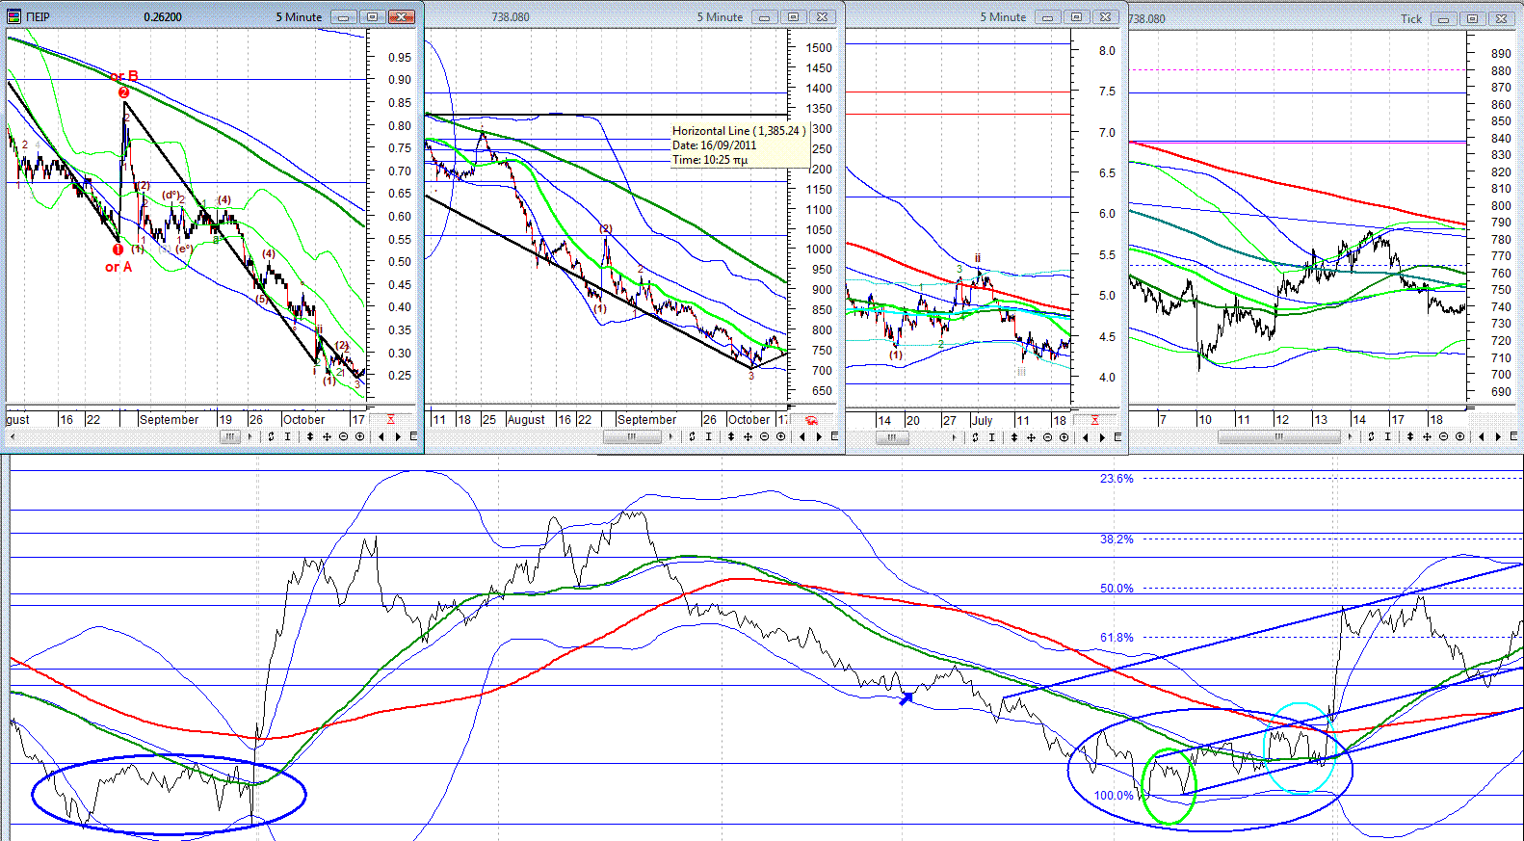Open list menu icon in Tick chart toolbar

click(x=1513, y=436)
